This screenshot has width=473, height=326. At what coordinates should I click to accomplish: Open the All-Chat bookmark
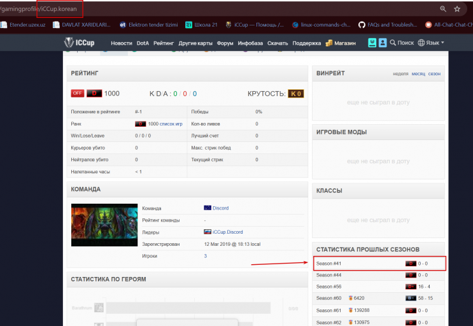(x=449, y=25)
